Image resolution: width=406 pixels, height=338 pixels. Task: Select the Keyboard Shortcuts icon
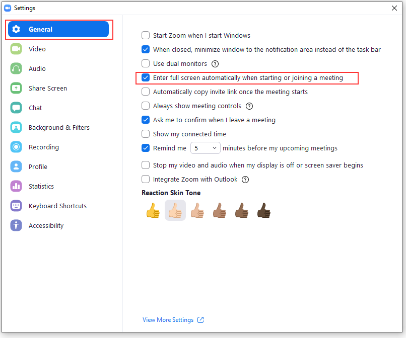click(x=16, y=206)
